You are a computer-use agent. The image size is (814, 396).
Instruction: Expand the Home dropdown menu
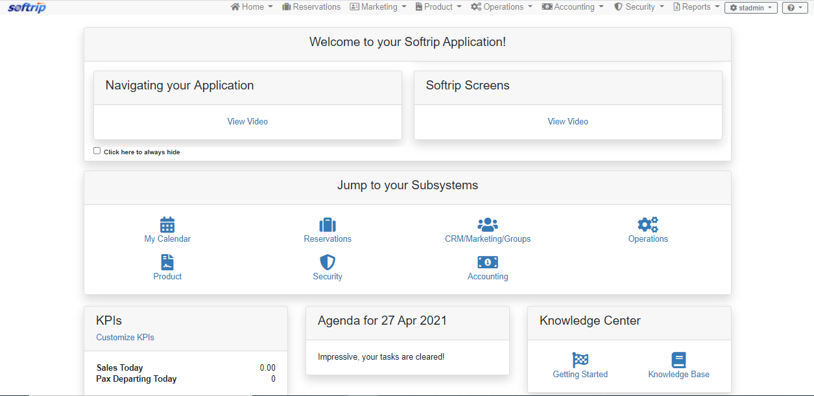point(252,6)
